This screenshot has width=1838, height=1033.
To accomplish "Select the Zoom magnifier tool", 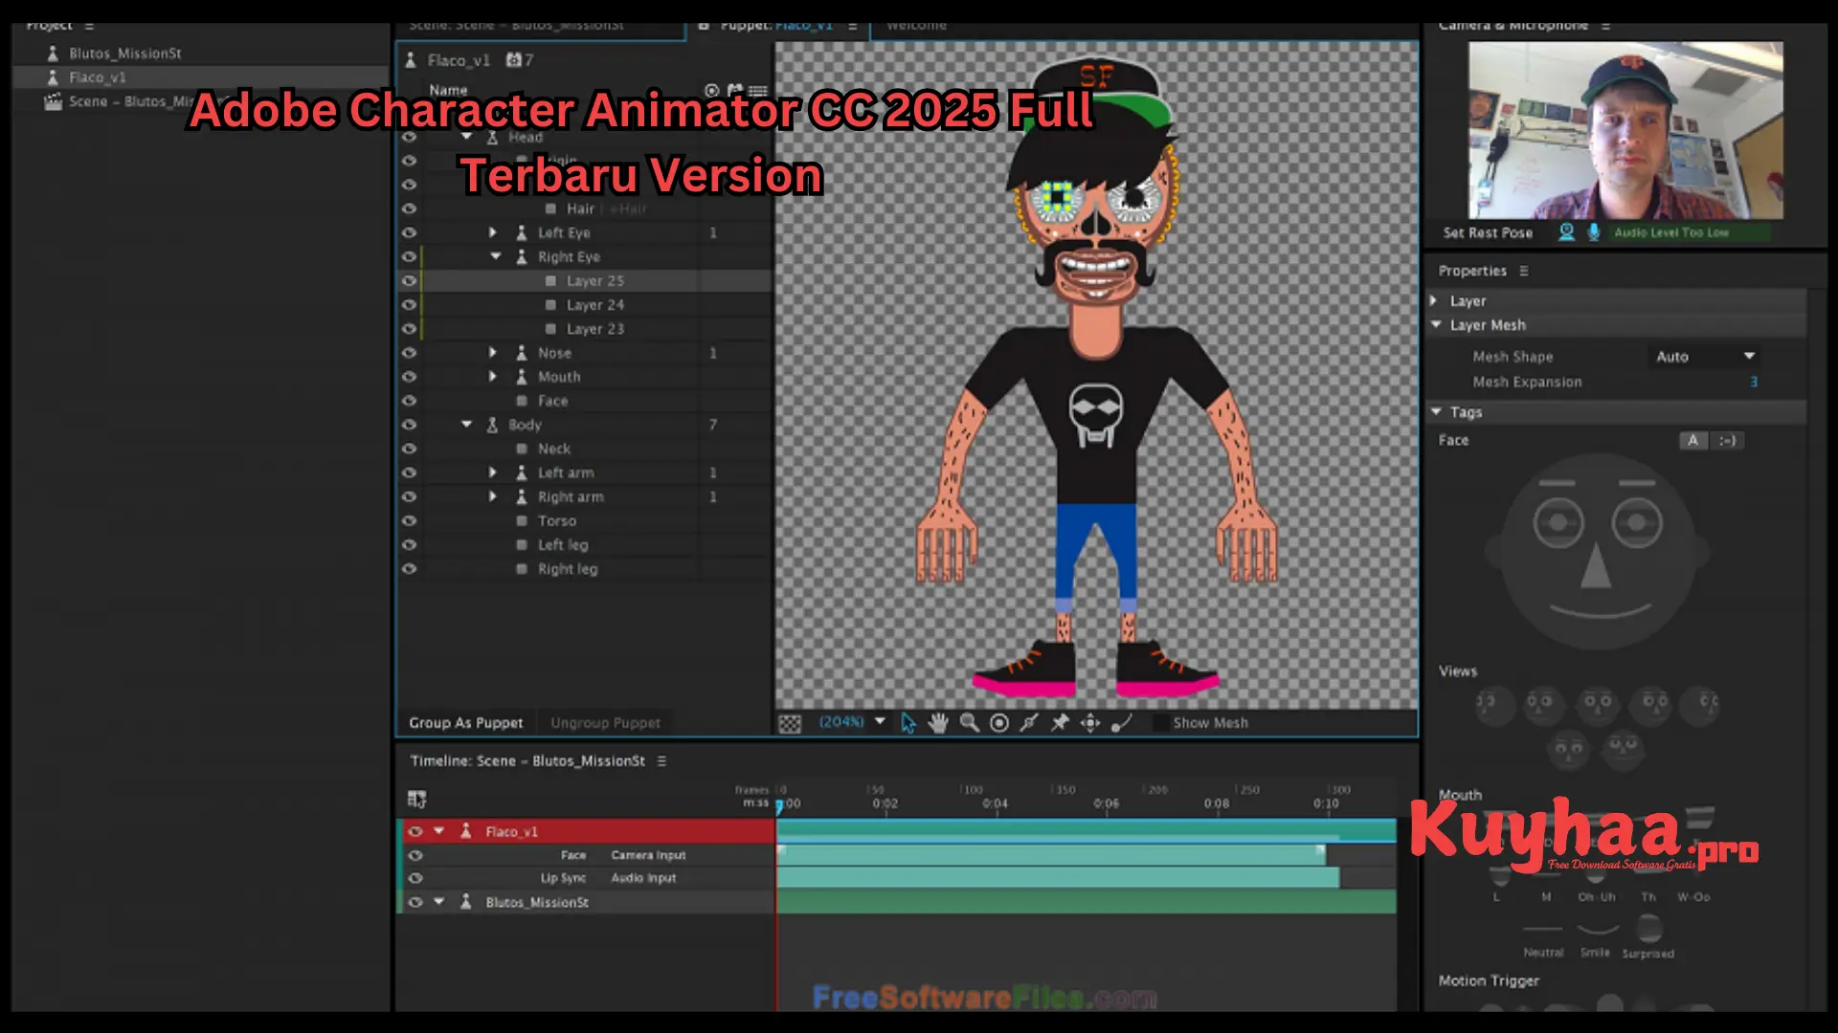I will pos(970,723).
